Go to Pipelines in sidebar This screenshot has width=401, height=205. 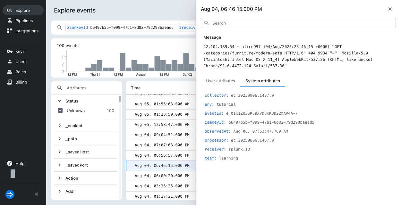click(23, 20)
